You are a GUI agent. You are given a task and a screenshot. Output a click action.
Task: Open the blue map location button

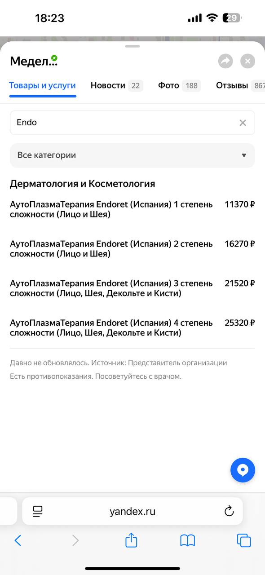(x=243, y=470)
